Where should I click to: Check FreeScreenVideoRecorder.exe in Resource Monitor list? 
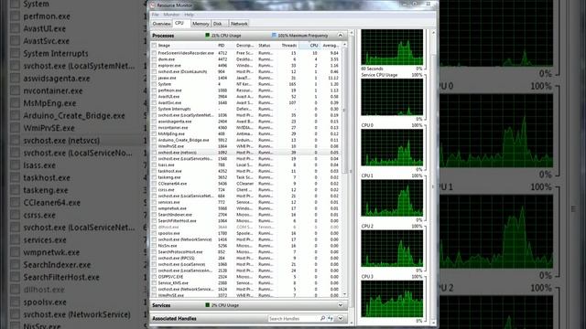[x=154, y=53]
